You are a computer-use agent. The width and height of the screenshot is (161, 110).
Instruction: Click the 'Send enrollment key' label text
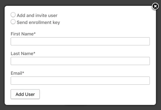pos(38,23)
